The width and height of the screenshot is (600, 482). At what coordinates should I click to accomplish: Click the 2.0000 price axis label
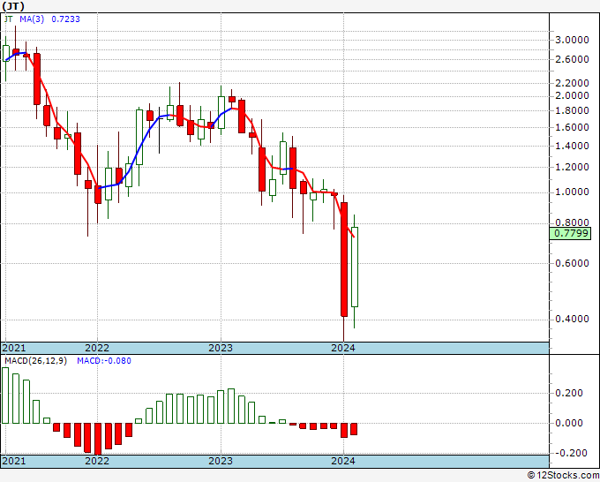(x=572, y=95)
